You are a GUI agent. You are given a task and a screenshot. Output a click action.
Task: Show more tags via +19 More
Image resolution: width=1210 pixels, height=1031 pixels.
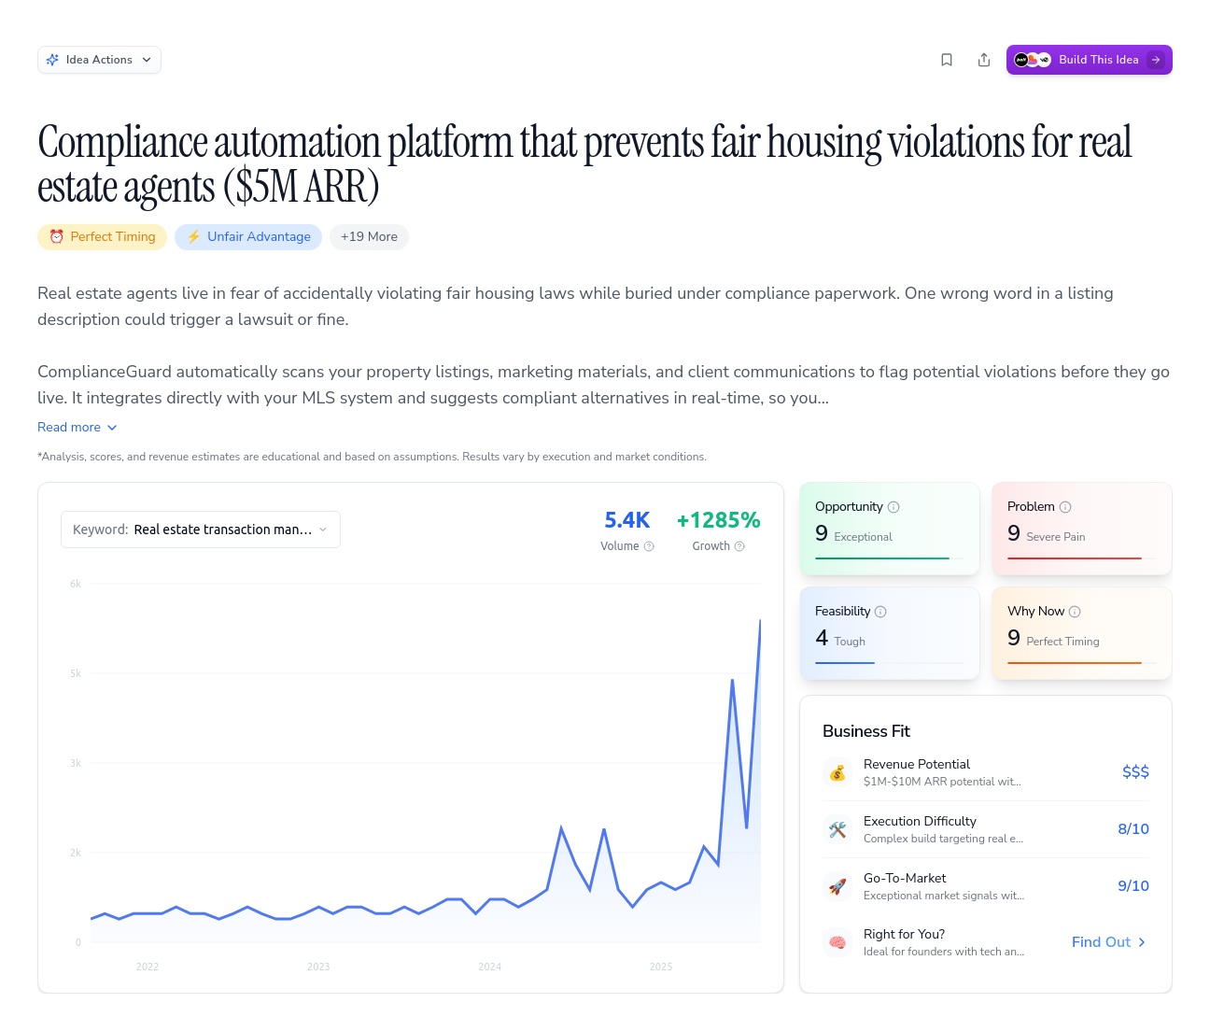pyautogui.click(x=369, y=237)
